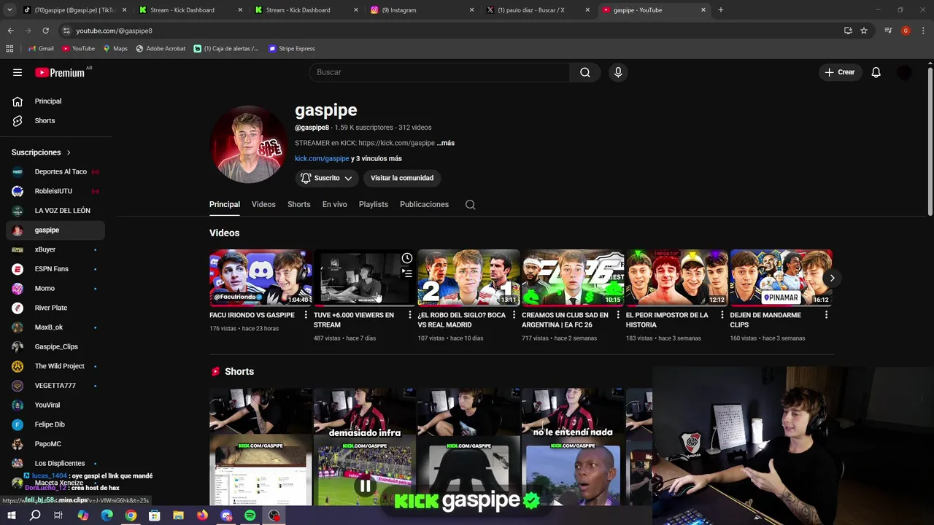
Task: Show next videos with carousel arrow
Action: point(832,278)
